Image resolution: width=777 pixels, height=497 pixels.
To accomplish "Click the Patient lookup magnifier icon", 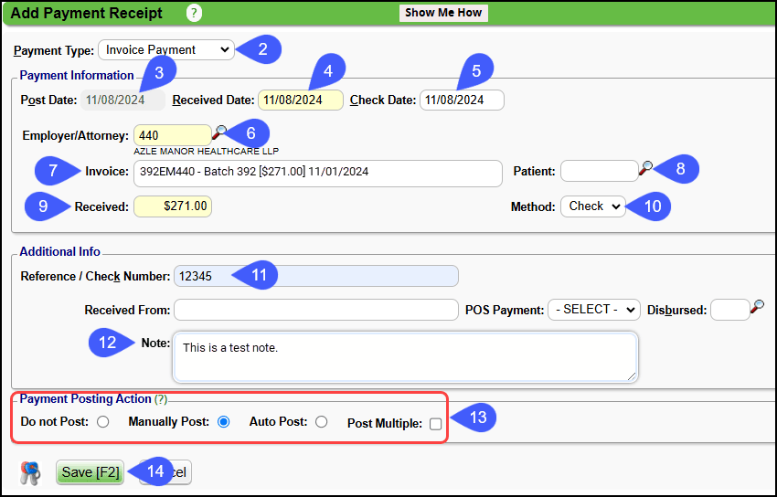I will pos(646,168).
